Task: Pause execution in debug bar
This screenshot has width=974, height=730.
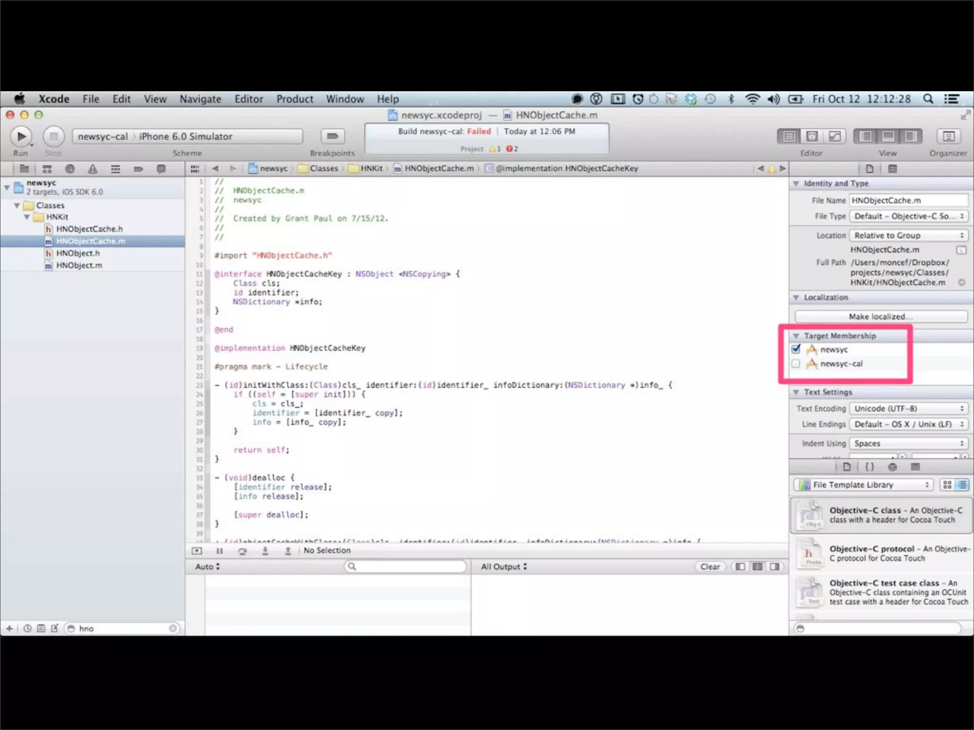Action: tap(219, 551)
